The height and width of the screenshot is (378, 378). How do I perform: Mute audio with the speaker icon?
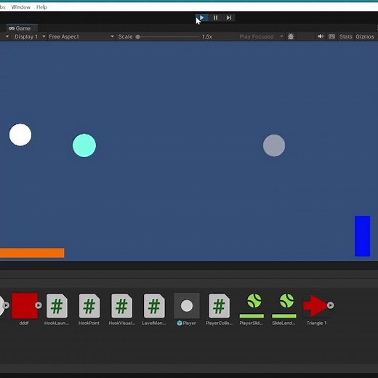(x=321, y=36)
